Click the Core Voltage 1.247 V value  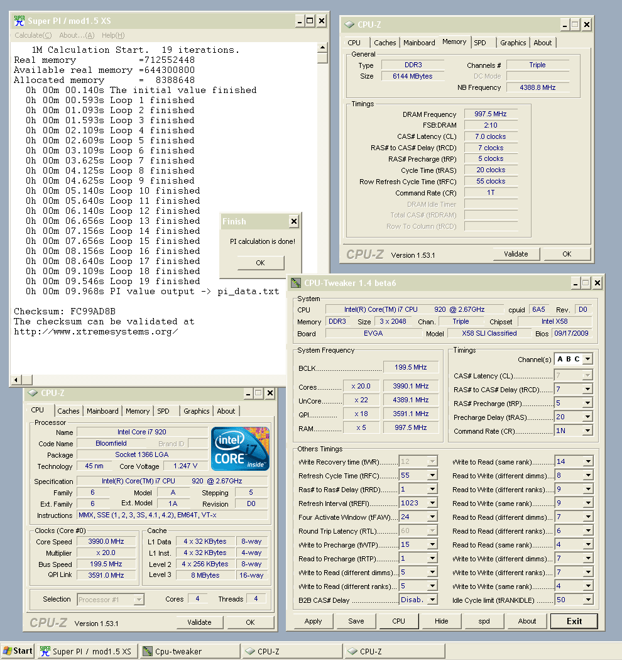(185, 466)
